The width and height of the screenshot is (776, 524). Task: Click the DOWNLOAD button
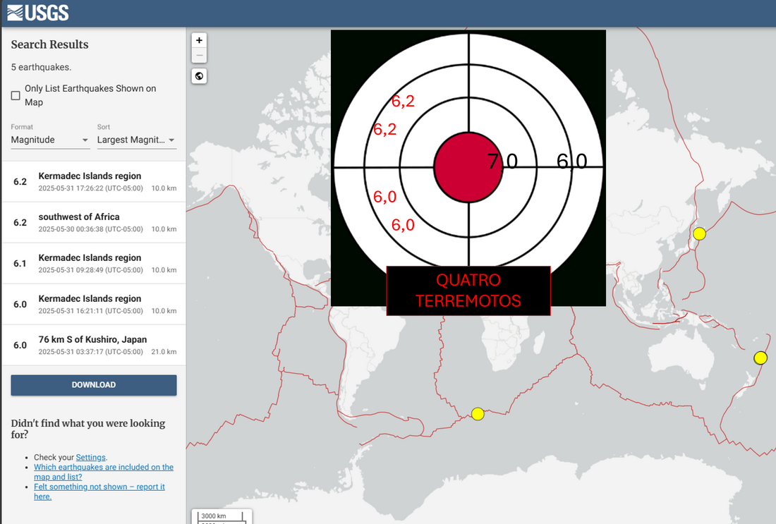[x=94, y=385]
